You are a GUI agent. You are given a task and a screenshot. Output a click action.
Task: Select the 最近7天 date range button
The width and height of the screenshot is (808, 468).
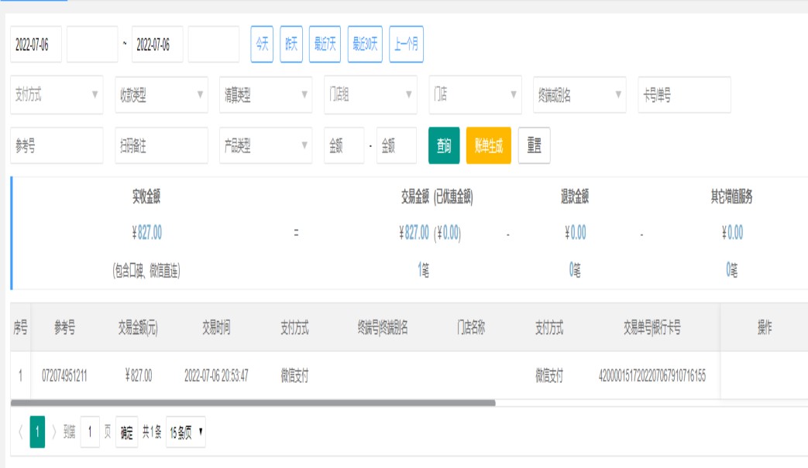point(325,45)
